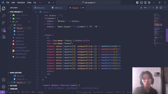Open the package.json file

[21, 48]
